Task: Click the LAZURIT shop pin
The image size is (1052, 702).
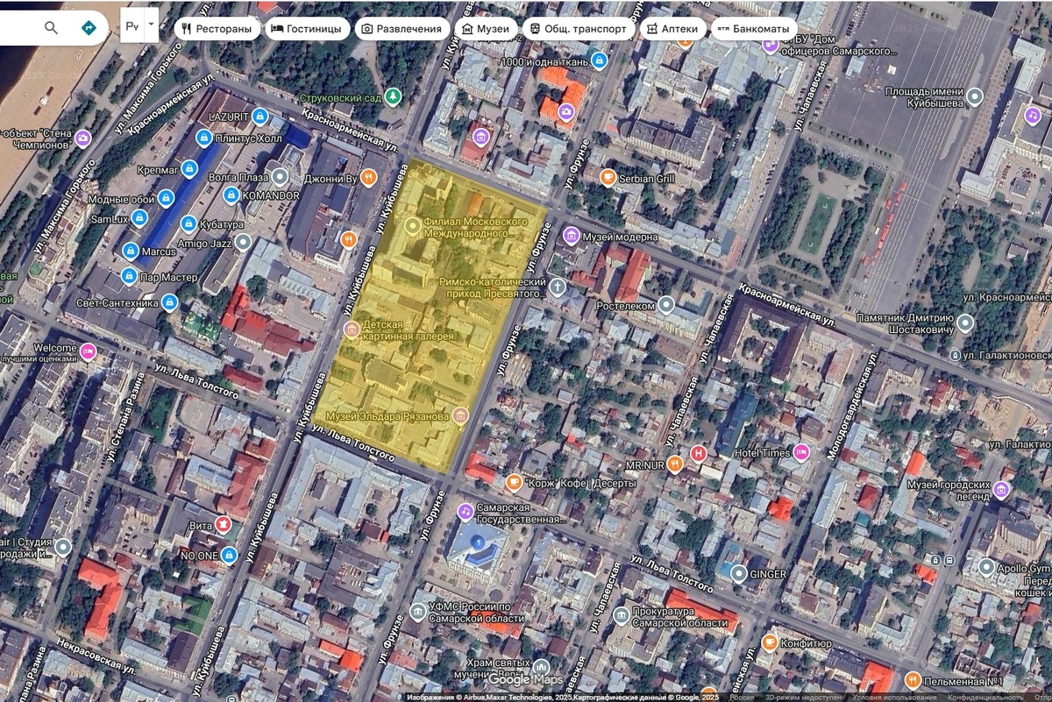Action: [x=259, y=116]
